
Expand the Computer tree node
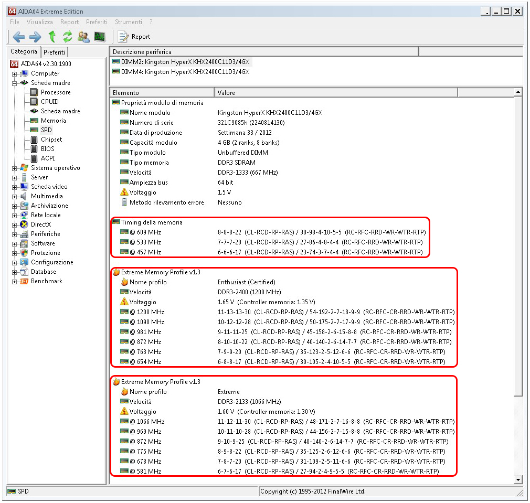[x=14, y=73]
